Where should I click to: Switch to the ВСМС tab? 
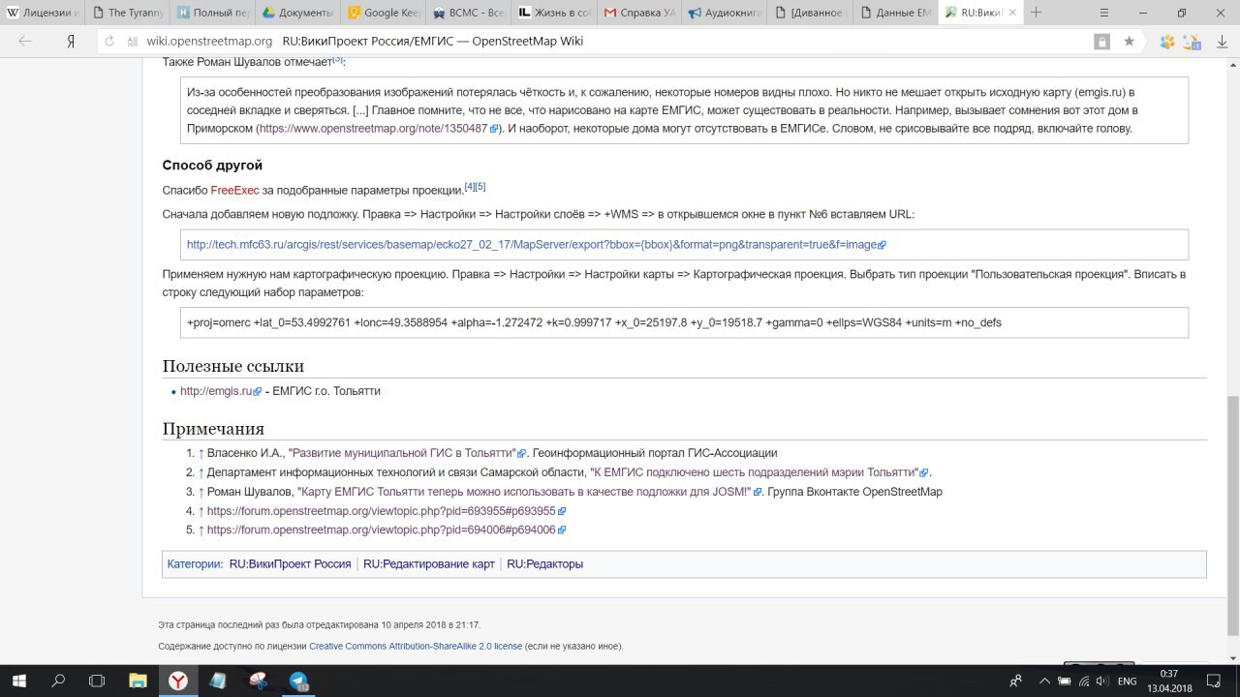[x=471, y=13]
